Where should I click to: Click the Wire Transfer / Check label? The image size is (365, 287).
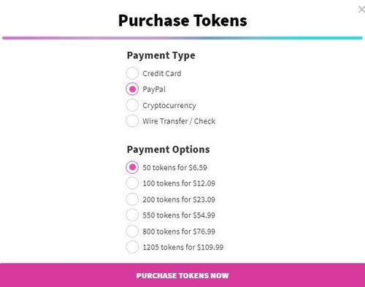[179, 121]
